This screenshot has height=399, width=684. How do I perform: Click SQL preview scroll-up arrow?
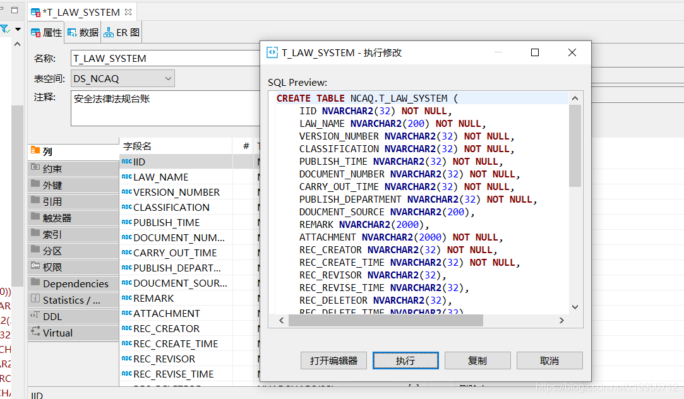tap(575, 98)
